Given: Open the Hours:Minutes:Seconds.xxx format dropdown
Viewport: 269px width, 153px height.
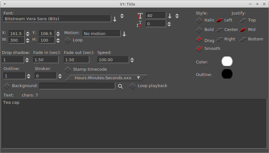Looking at the screenshot, I should 106,78.
